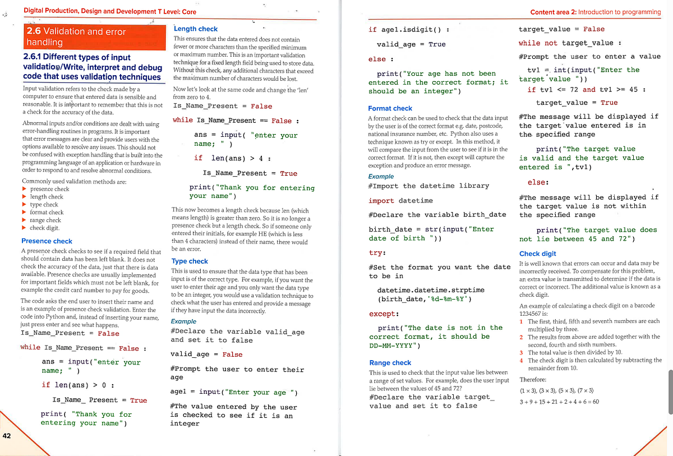Click the arrow beside range check bullet
The image size is (673, 456).
[x=25, y=220]
